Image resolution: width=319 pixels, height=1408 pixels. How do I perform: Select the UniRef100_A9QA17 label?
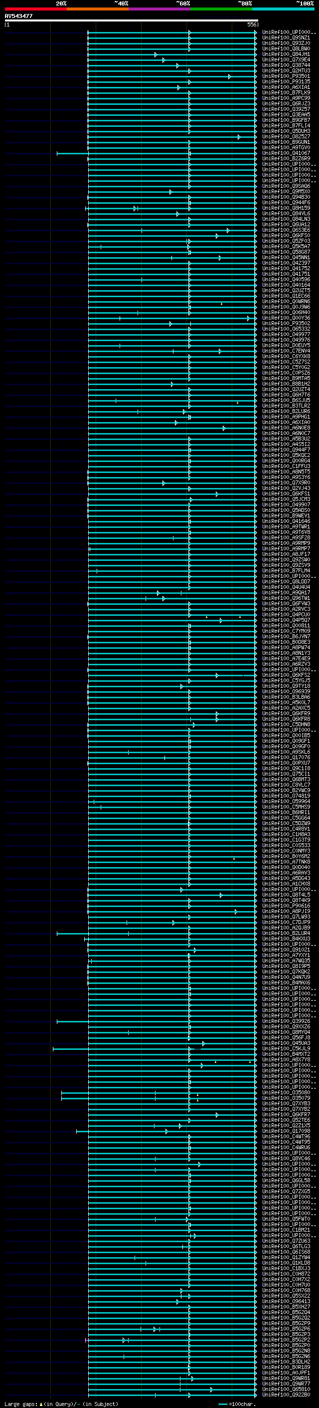(286, 592)
